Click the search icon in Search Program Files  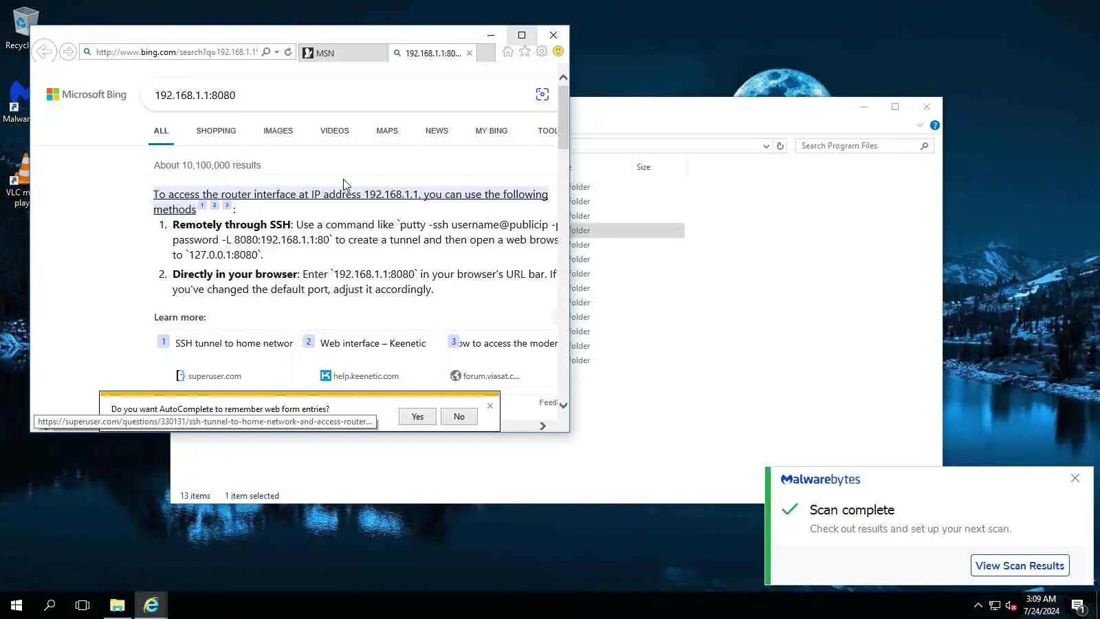click(924, 146)
